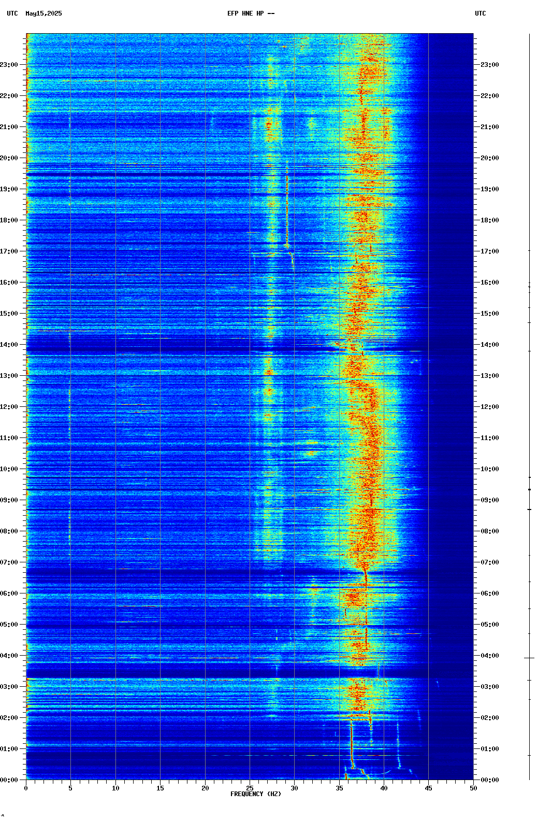Select the 45 Hz frequency tick label
This screenshot has height=821, width=552.
point(428,788)
